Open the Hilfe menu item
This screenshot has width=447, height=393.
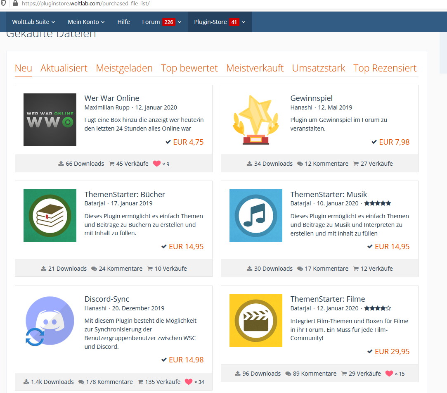point(123,22)
